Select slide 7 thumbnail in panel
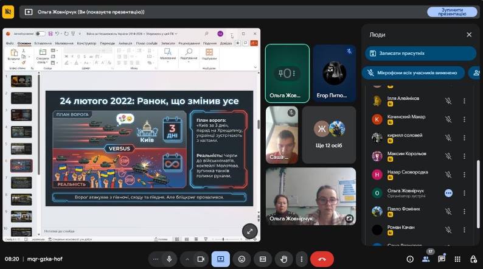This screenshot has width=483, height=269. 21,183
